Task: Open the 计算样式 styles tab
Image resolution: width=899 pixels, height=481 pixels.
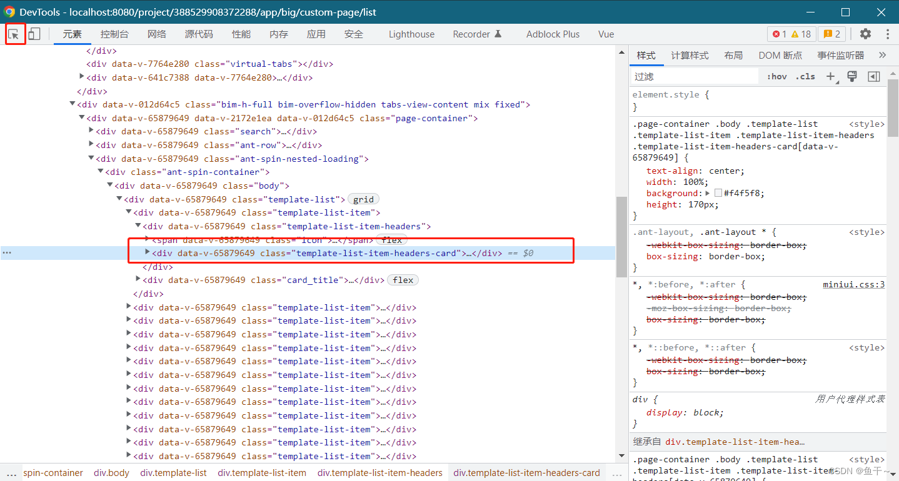Action: pos(689,55)
